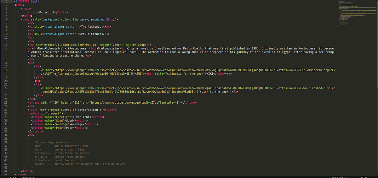Click comment line 'leave a blank line'

(69, 149)
